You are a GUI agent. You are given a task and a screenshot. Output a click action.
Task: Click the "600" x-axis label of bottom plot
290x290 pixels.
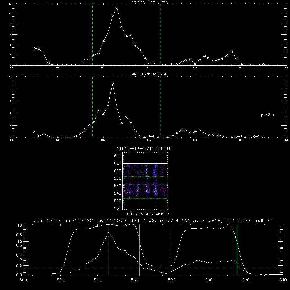point(209,280)
